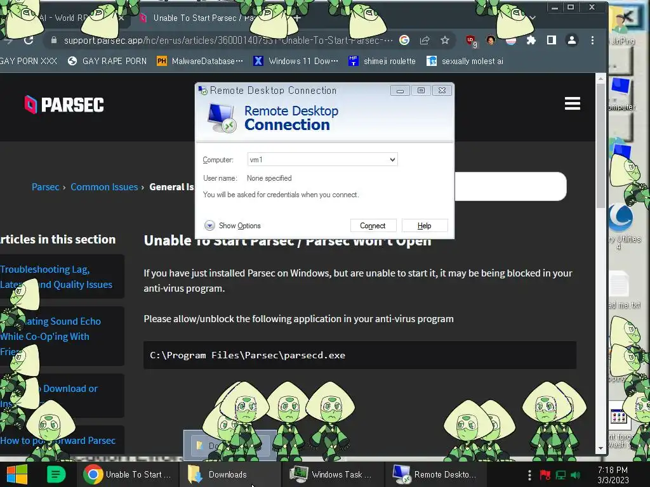
Task: Switch to Remote Desktop taskbar item
Action: 435,474
